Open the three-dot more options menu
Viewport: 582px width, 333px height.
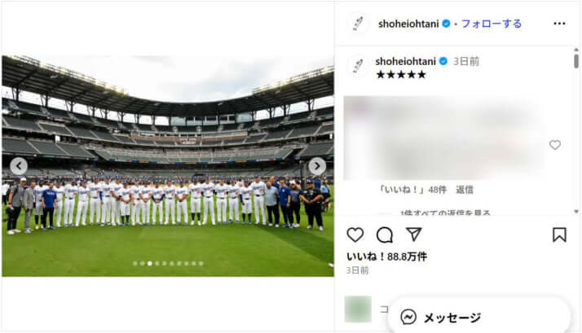tap(559, 24)
